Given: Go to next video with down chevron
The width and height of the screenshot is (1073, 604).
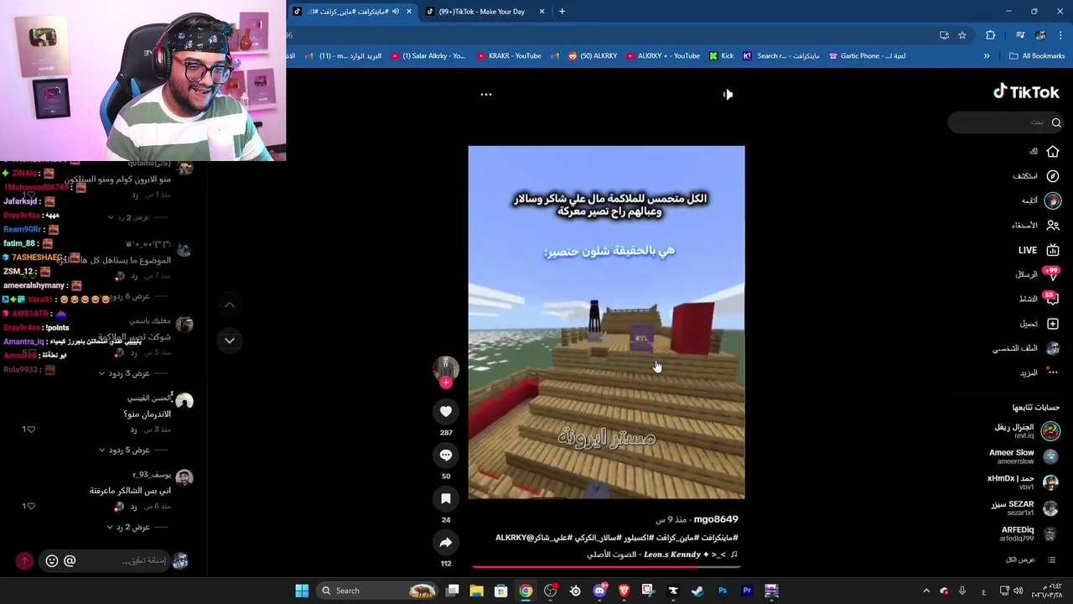Looking at the screenshot, I should (230, 341).
